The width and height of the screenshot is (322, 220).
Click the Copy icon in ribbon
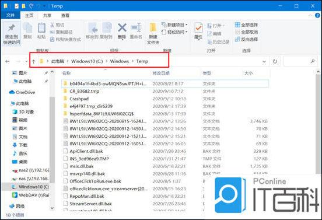[x=27, y=28]
